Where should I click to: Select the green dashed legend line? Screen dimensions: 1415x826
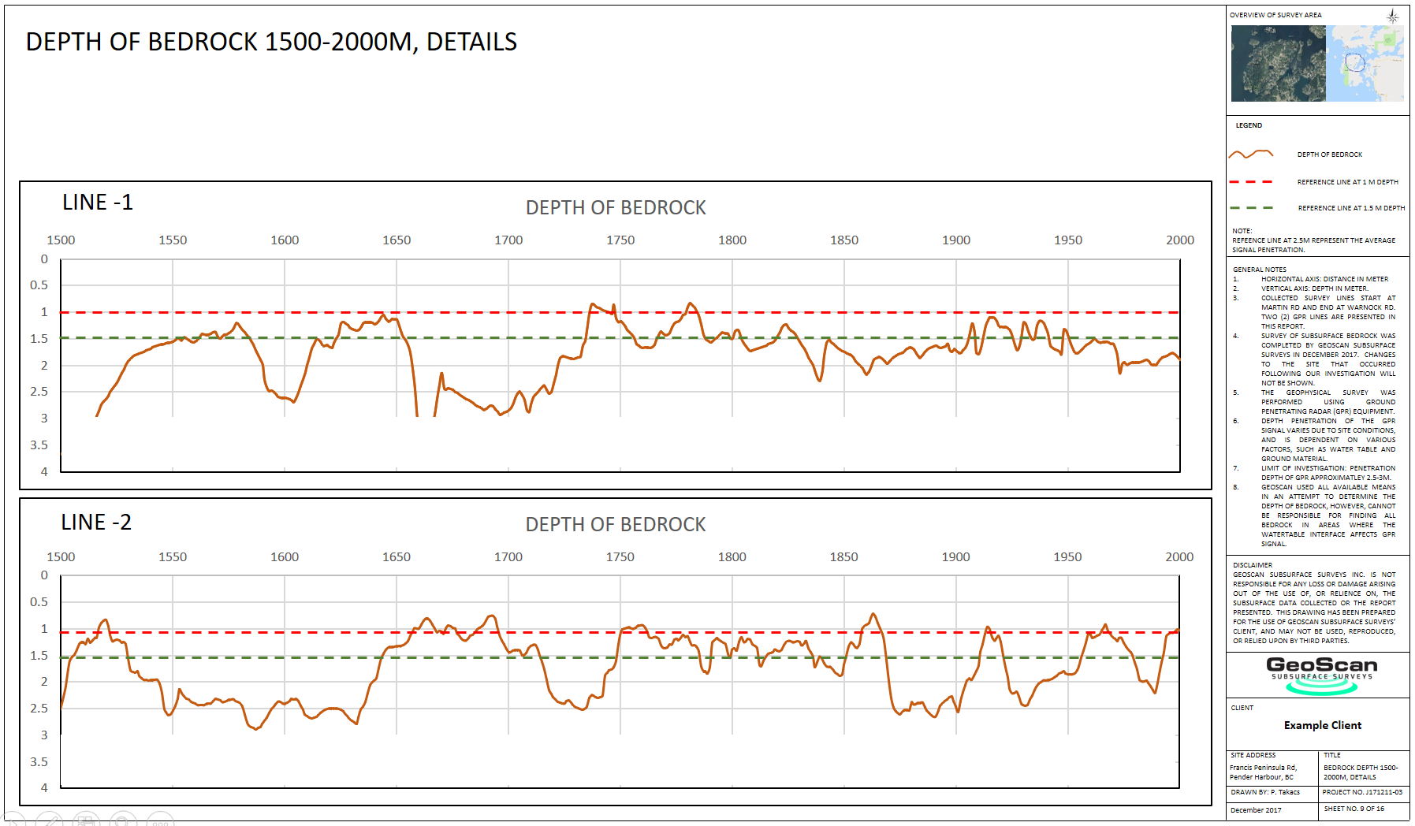tap(1251, 208)
